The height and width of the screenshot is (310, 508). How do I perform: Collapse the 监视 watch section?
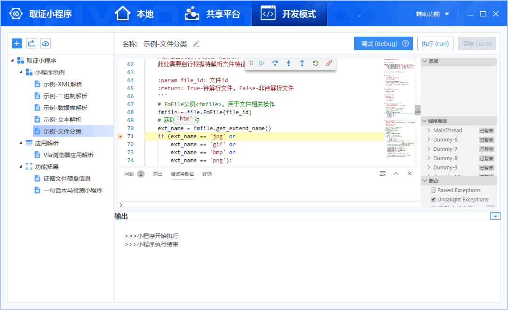(425, 61)
